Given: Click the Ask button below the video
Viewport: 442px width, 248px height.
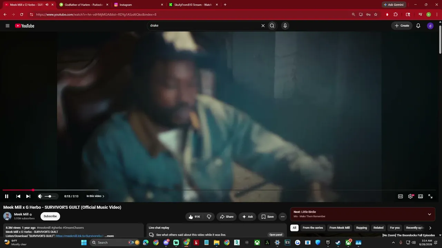Looking at the screenshot, I should tap(248, 217).
